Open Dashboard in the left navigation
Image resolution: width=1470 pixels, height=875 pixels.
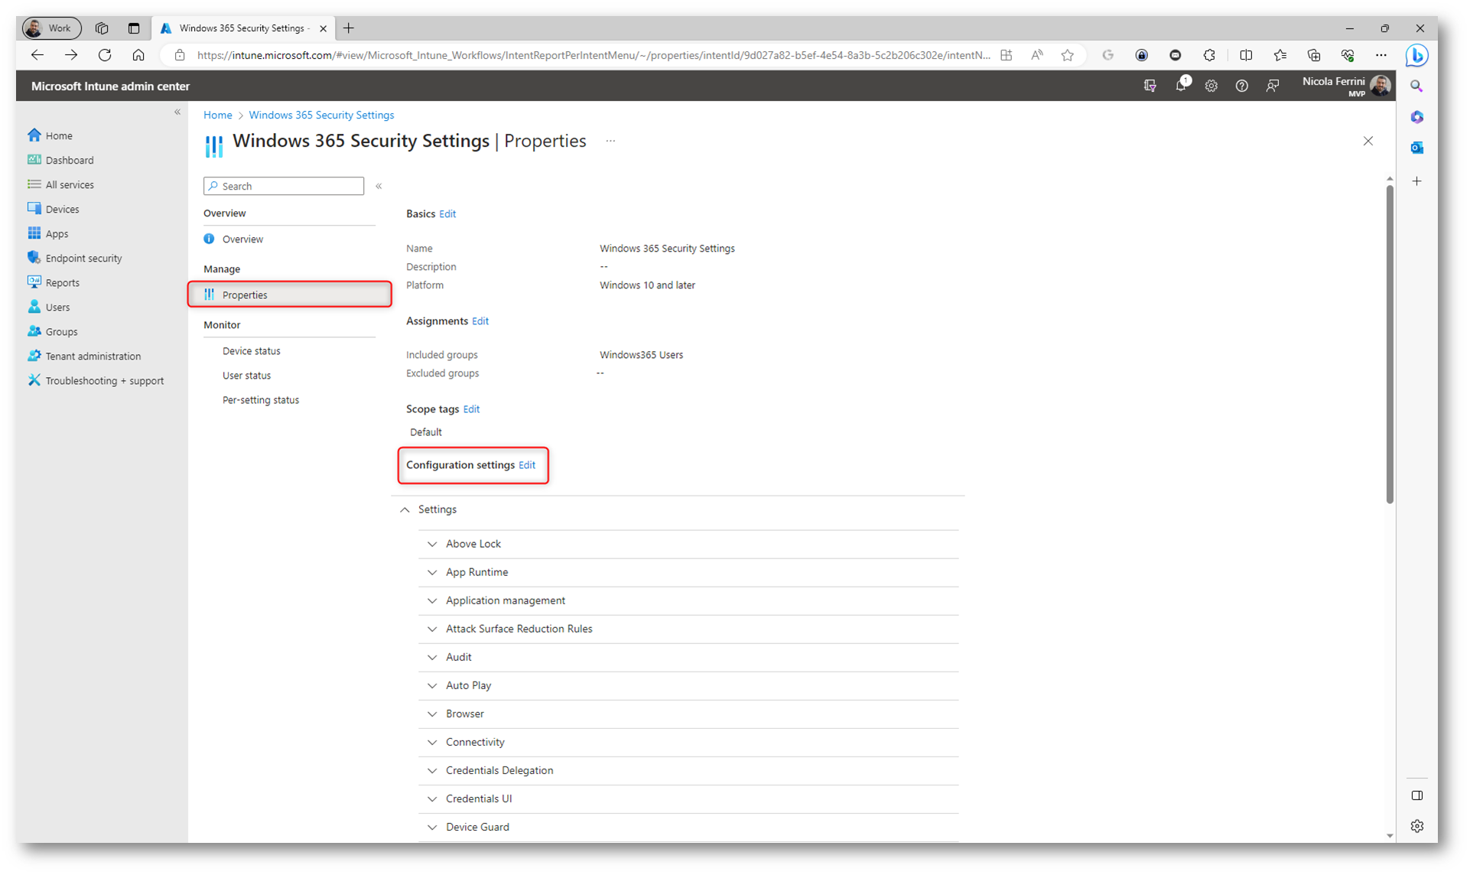click(69, 160)
